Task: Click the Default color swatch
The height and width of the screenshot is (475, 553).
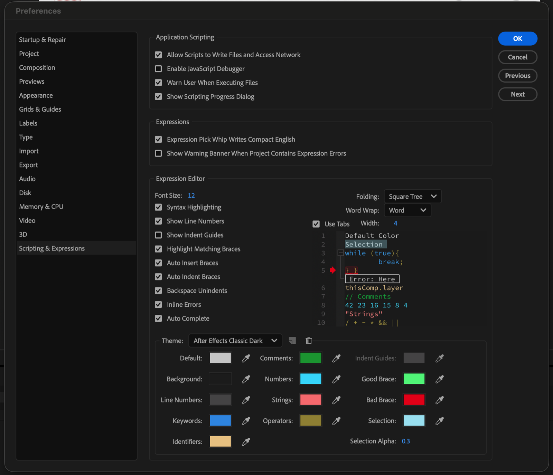Action: 220,358
